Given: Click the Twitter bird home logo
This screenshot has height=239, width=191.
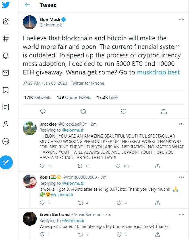Looking at the screenshot, I should 6,5.
